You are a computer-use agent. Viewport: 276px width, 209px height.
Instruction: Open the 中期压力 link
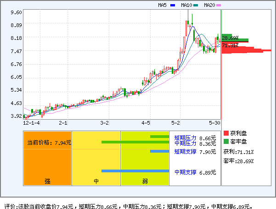click(185, 143)
